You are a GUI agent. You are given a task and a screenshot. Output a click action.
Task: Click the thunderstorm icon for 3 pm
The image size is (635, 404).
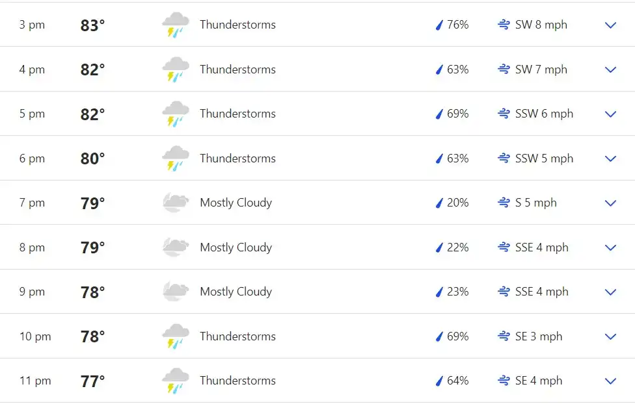pyautogui.click(x=176, y=25)
